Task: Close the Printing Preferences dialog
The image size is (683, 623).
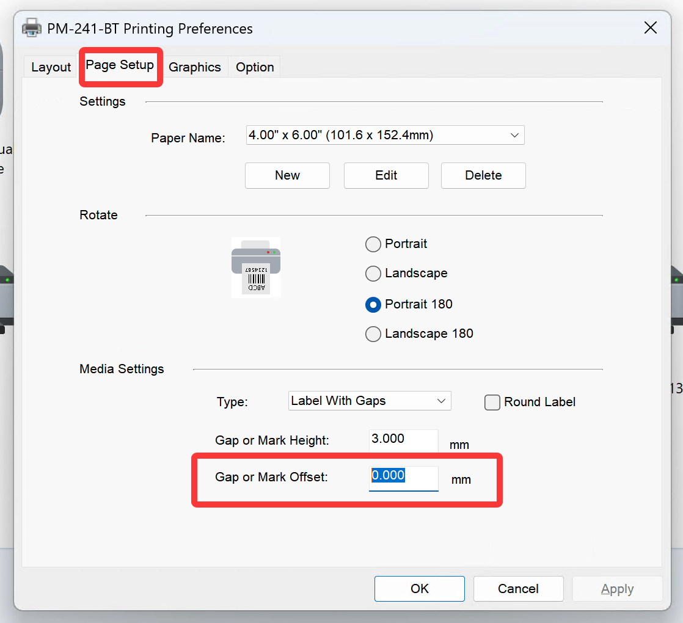Action: click(x=651, y=27)
